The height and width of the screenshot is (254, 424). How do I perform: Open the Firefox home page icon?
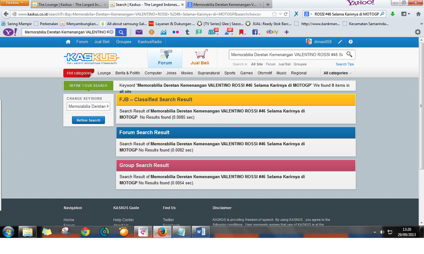pos(418,14)
